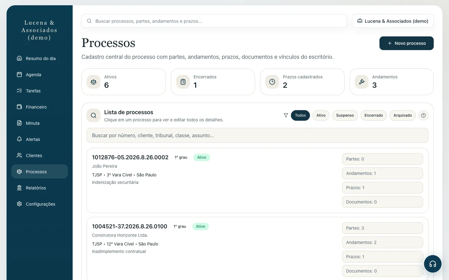Click the Construtora Horizonte Ltda. client name

[120, 235]
